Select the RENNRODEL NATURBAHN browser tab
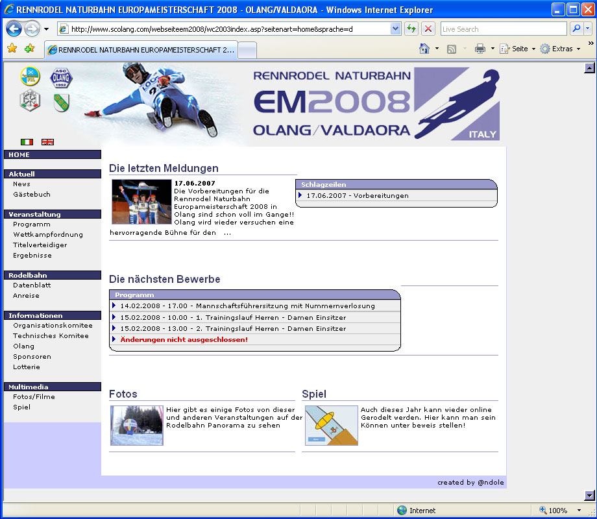This screenshot has height=519, width=597. (141, 50)
